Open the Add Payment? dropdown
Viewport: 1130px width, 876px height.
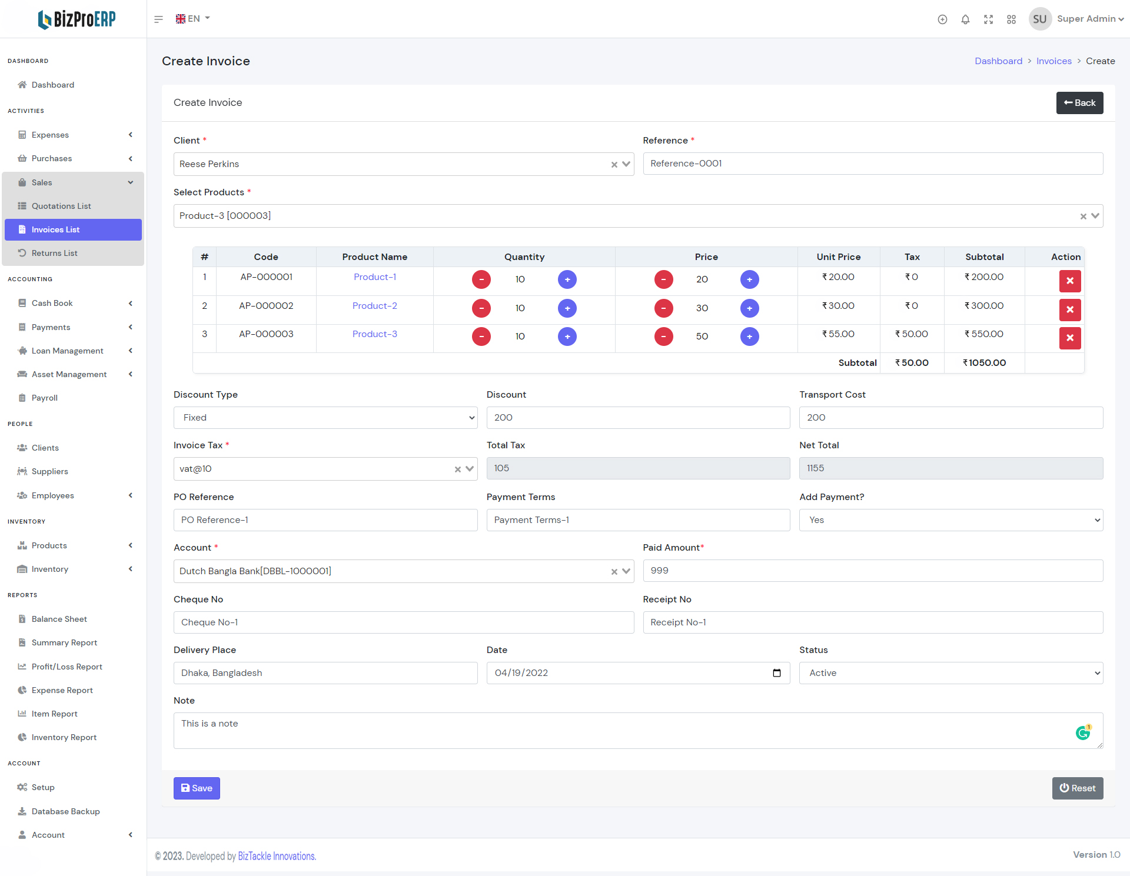click(x=950, y=520)
